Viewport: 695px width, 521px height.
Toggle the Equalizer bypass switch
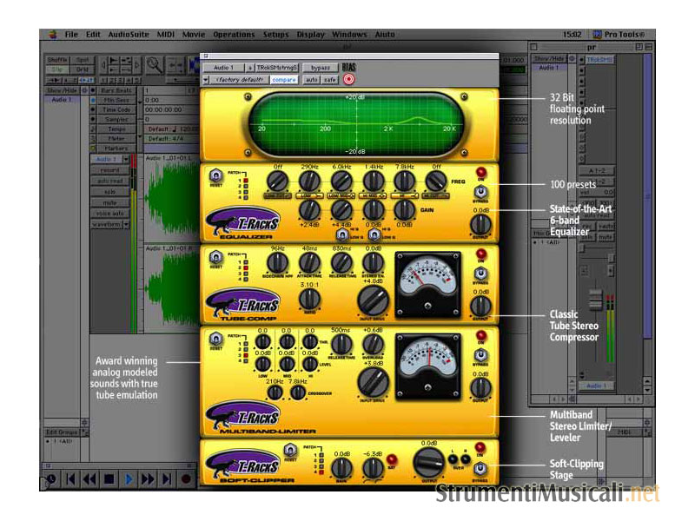[x=480, y=193]
